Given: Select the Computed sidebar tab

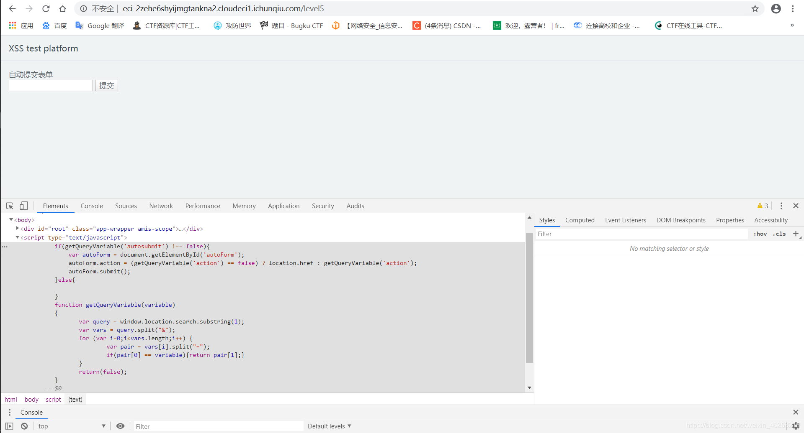Looking at the screenshot, I should pyautogui.click(x=580, y=220).
